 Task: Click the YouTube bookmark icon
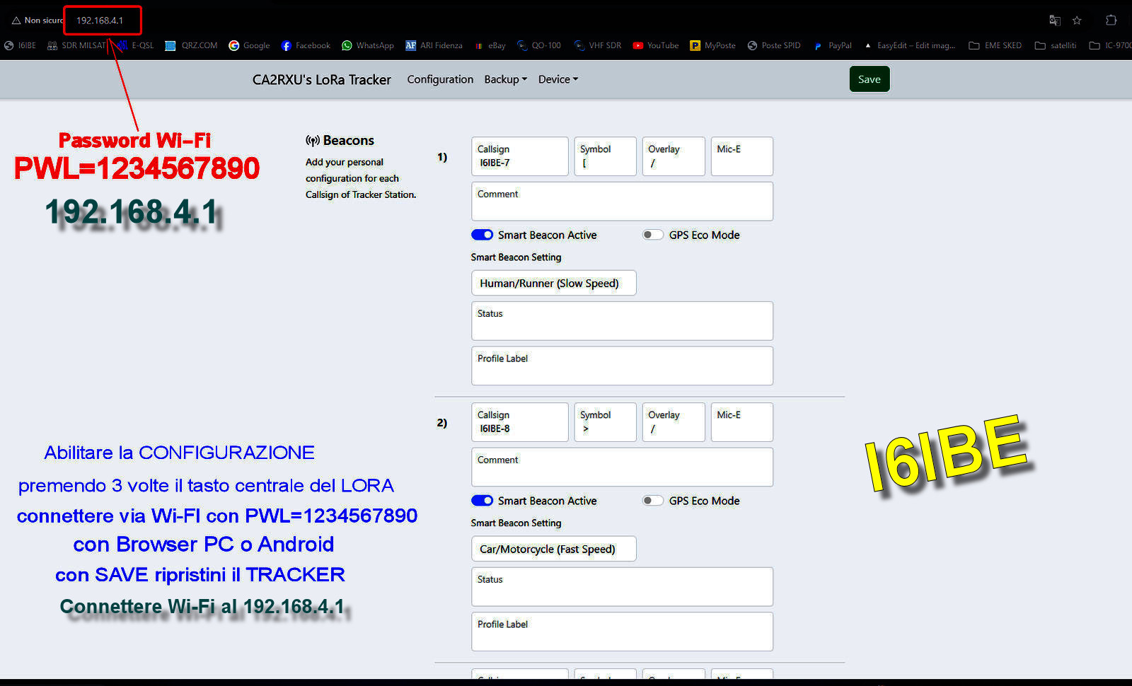pyautogui.click(x=638, y=45)
